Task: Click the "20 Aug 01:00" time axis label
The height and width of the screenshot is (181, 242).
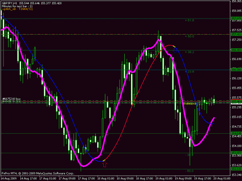Action: (x=222, y=179)
